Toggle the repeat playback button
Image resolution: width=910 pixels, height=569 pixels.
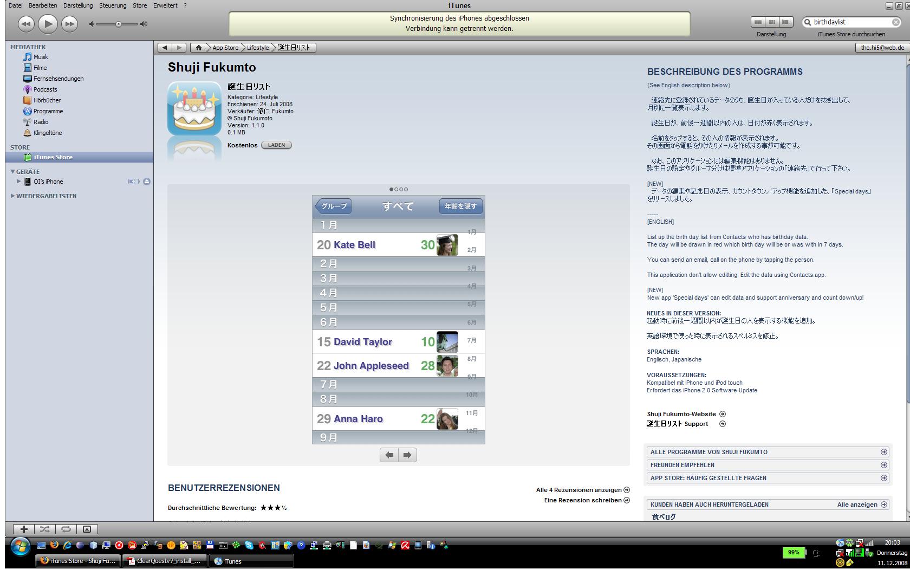(x=66, y=529)
